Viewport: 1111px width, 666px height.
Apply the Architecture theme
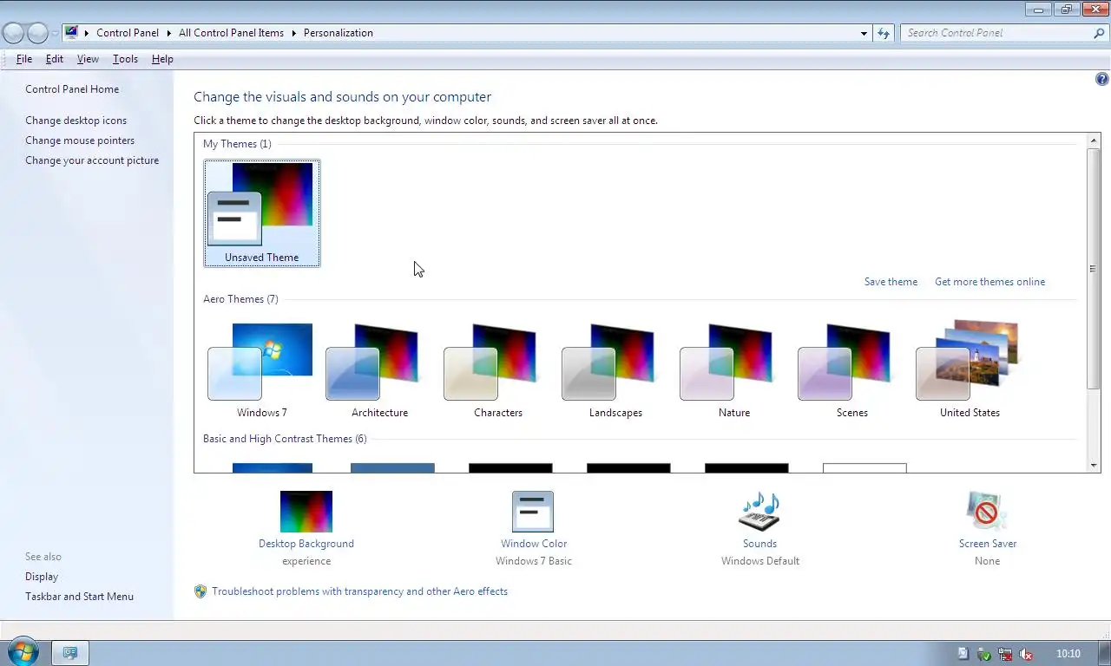click(x=380, y=370)
